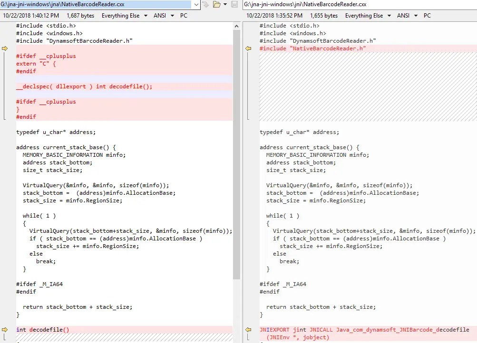The height and width of the screenshot is (343, 477).
Task: Open the left file path history dropdown
Action: (196, 4)
